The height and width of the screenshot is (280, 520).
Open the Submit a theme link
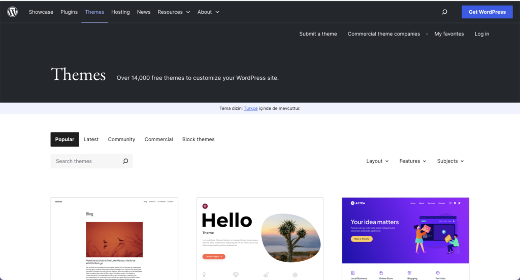coord(318,34)
